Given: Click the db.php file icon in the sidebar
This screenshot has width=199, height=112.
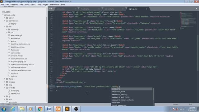Looking at the screenshot, I should tap(9, 24).
